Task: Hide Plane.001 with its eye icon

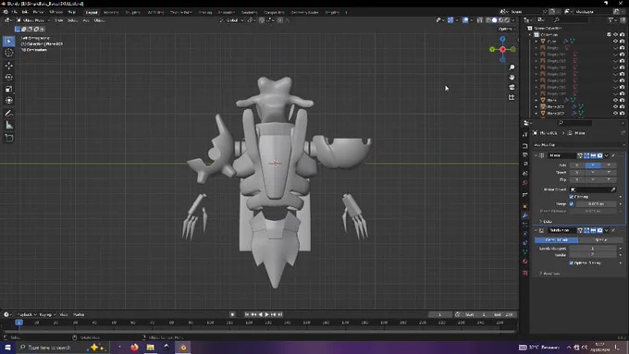Action: coord(615,106)
